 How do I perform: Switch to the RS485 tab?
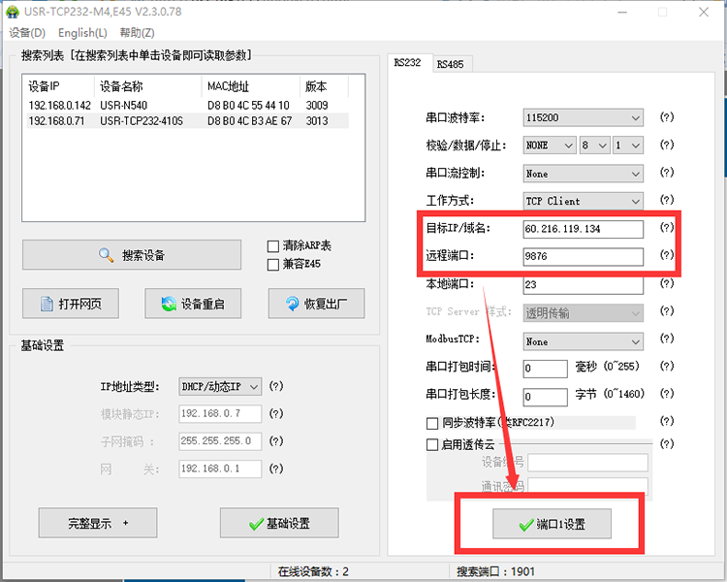point(450,64)
